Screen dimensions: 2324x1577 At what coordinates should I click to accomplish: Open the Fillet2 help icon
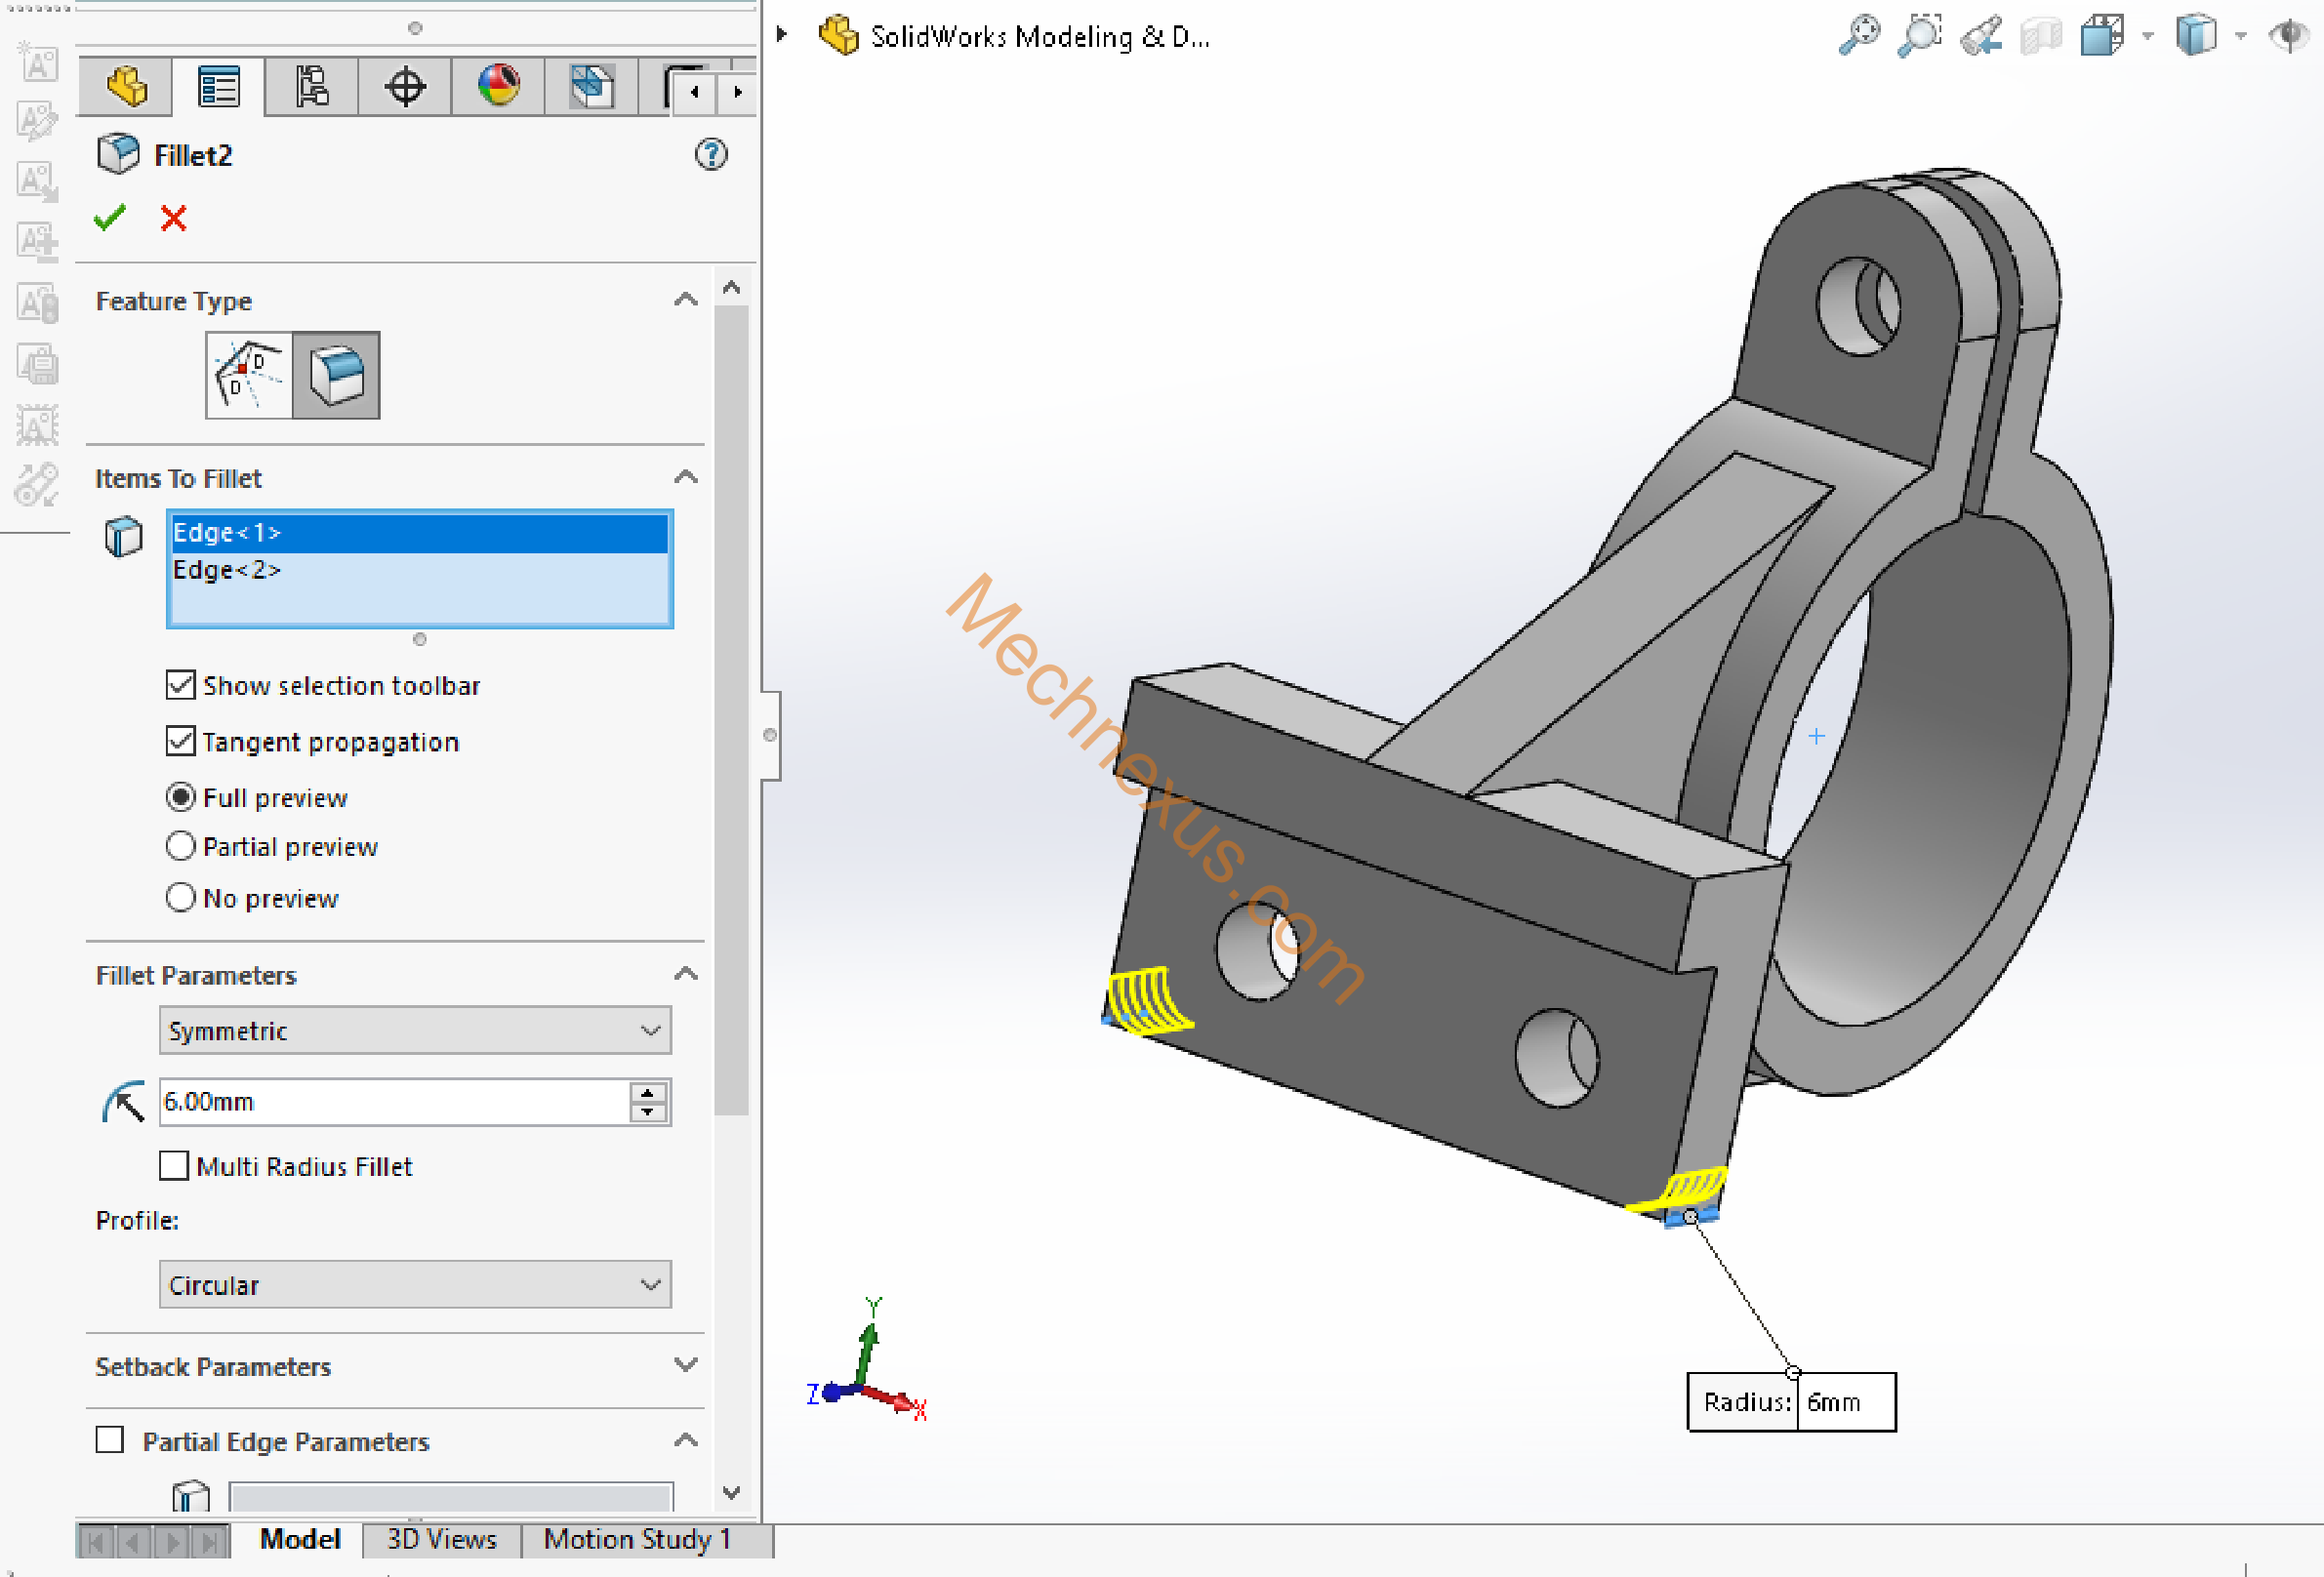711,154
